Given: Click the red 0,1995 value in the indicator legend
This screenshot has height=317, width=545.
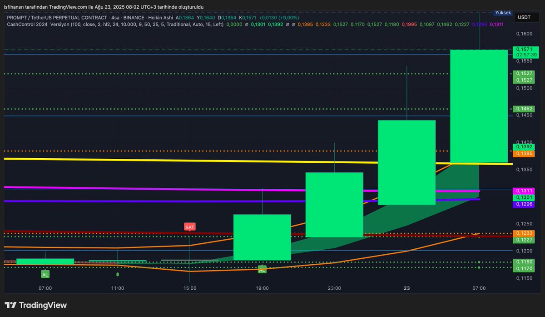Looking at the screenshot, I should pos(409,24).
